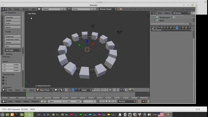Open the Blender Render engine dropdown
The width and height of the screenshot is (208, 117).
pos(108,9)
